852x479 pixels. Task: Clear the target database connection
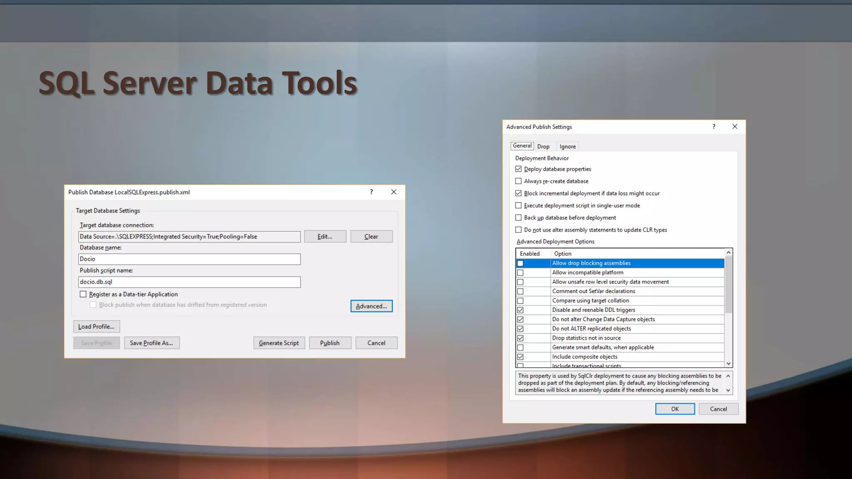click(371, 236)
